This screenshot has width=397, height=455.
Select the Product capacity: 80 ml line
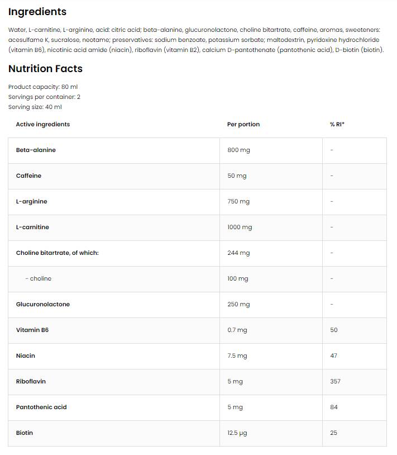point(43,87)
